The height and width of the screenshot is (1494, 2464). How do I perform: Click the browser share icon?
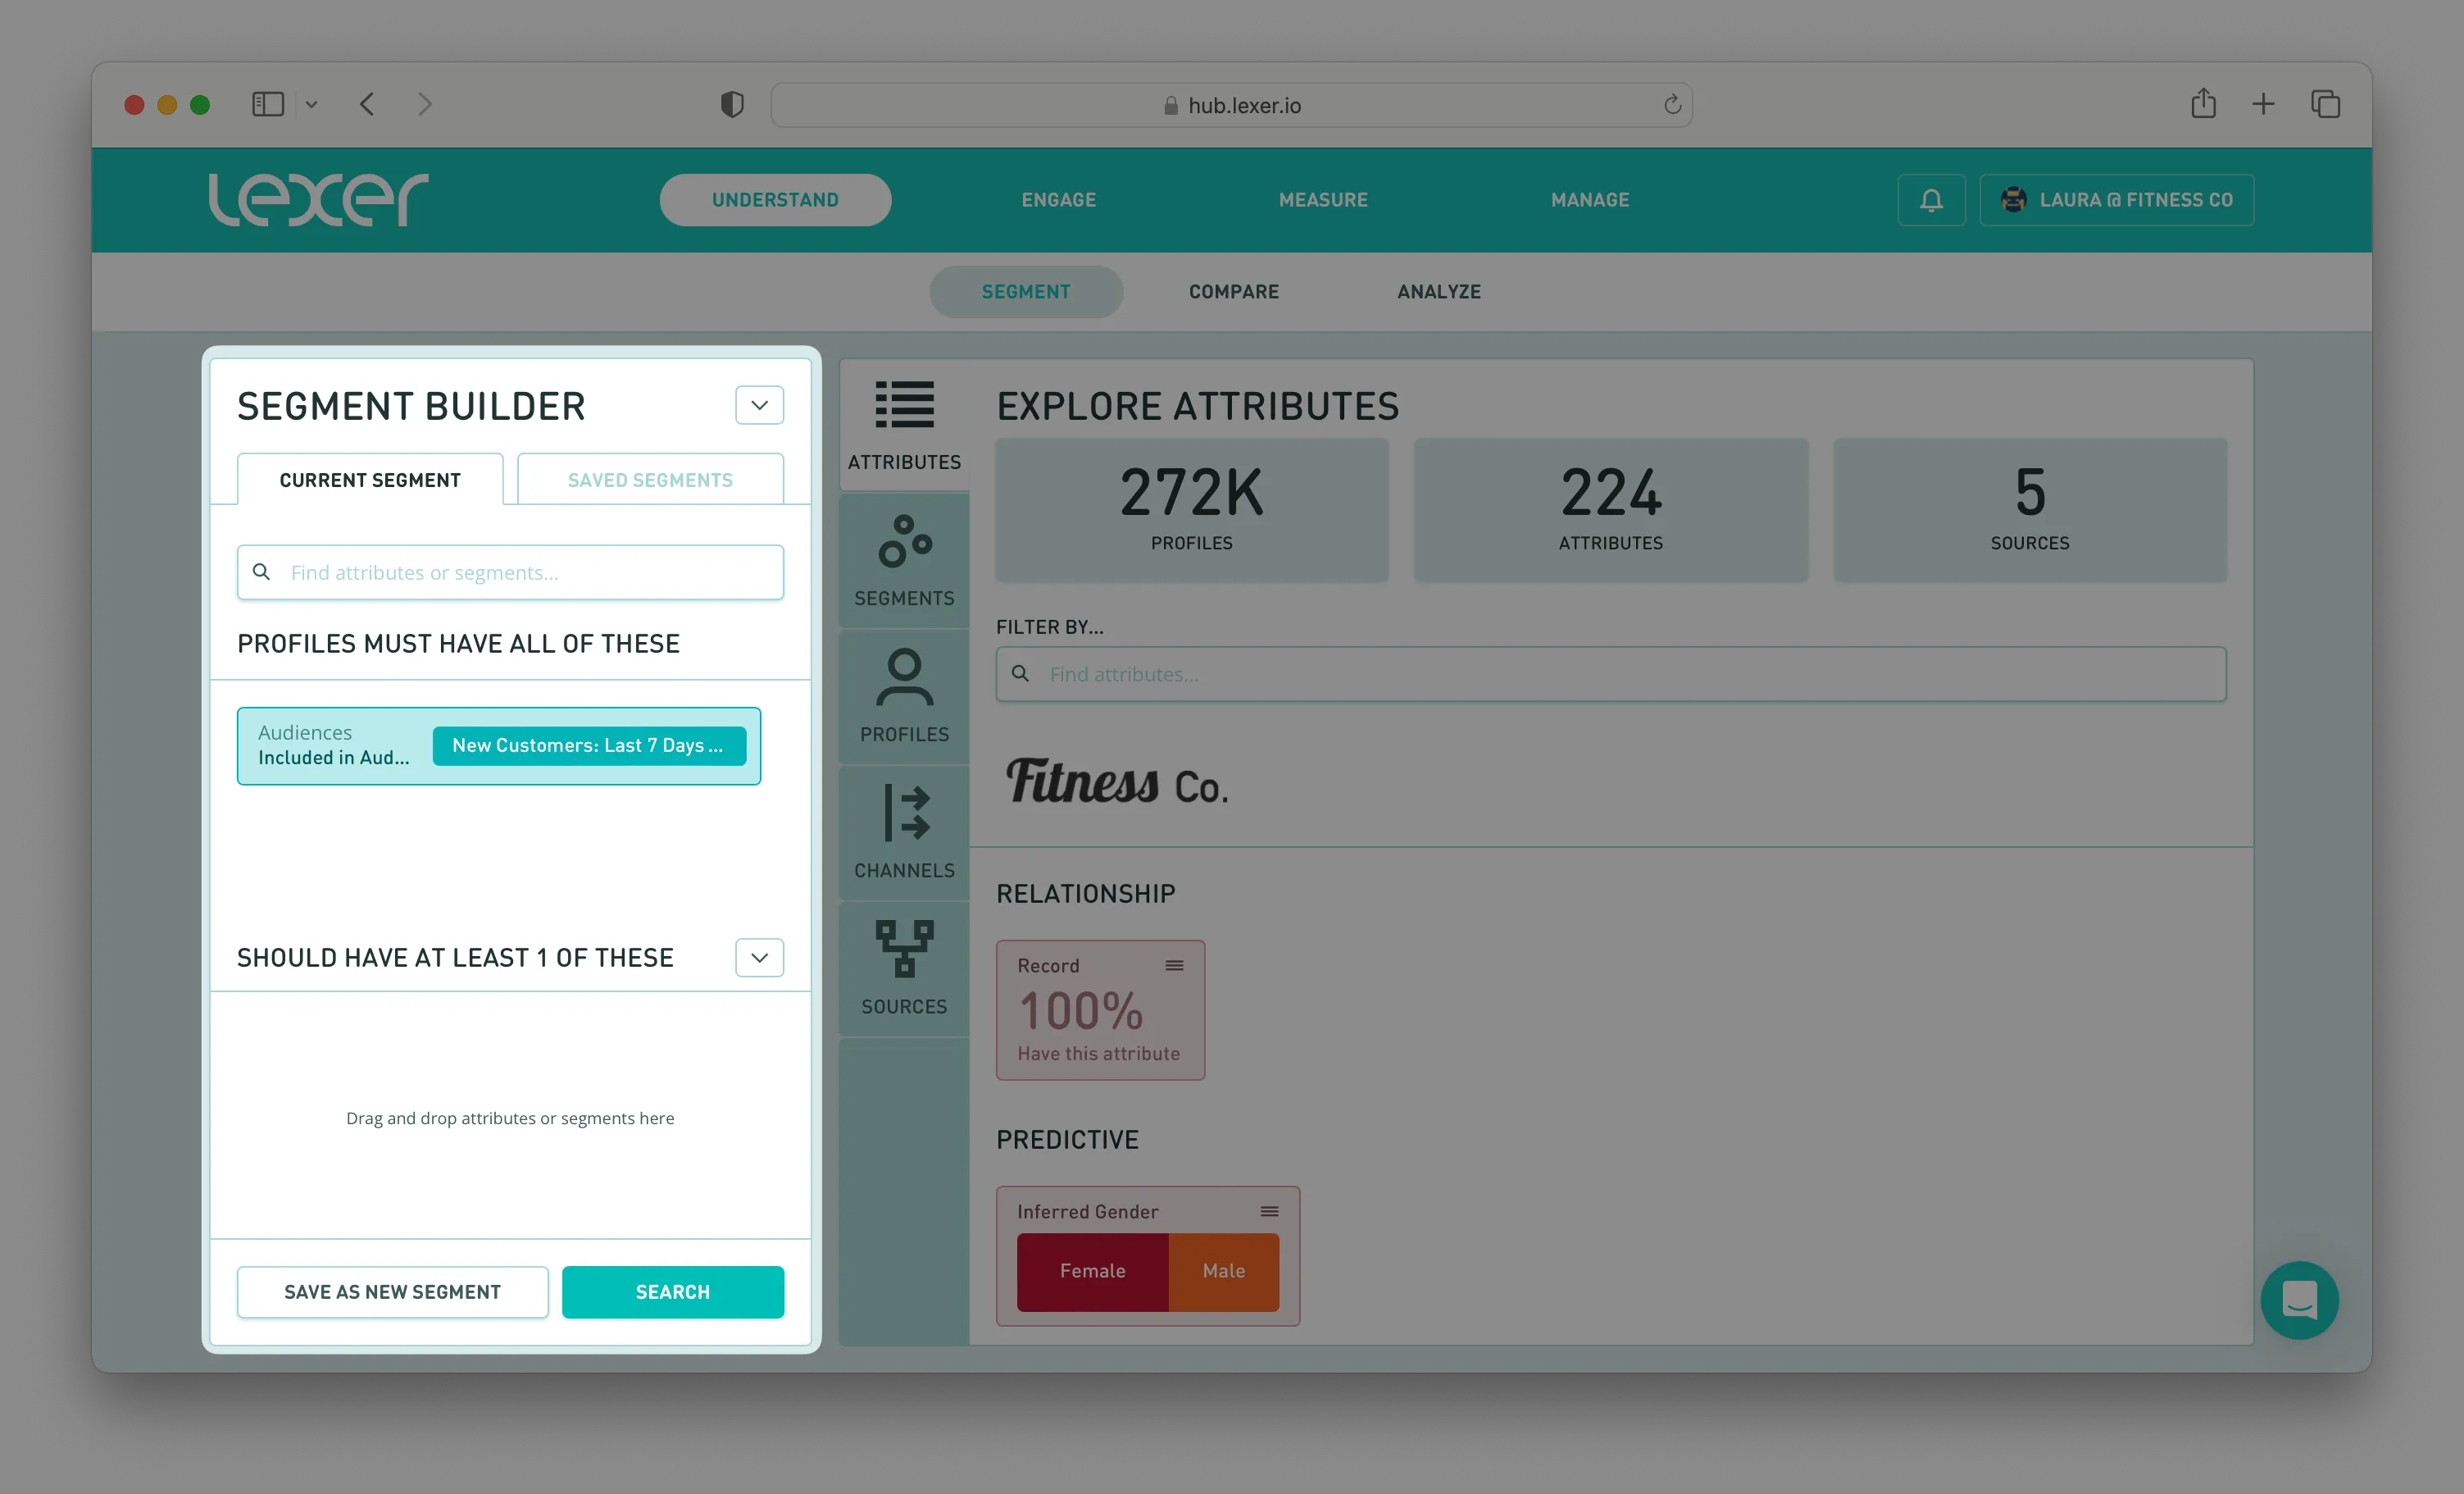(x=2203, y=104)
